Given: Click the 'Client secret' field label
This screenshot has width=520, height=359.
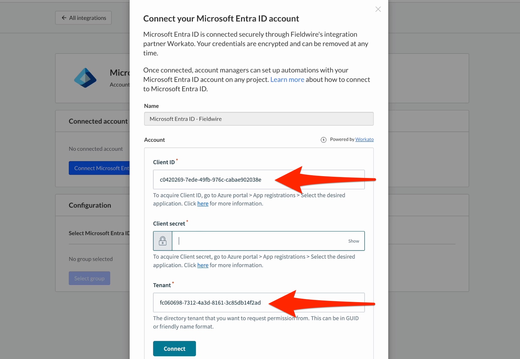Looking at the screenshot, I should (169, 224).
